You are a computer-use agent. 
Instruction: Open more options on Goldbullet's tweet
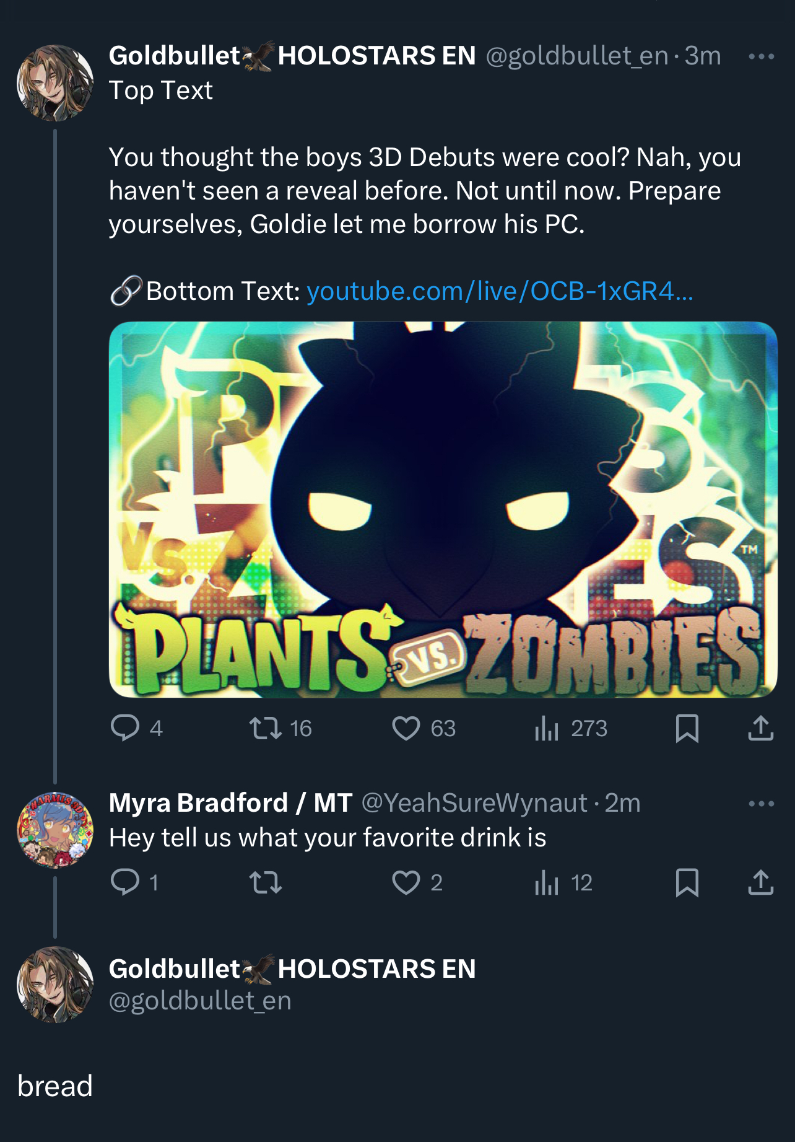coord(761,56)
